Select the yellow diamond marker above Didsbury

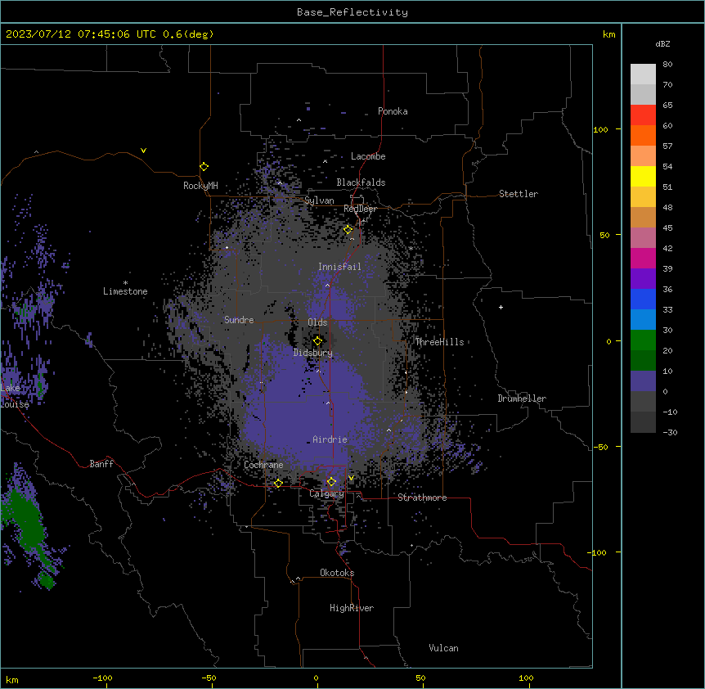pyautogui.click(x=317, y=341)
